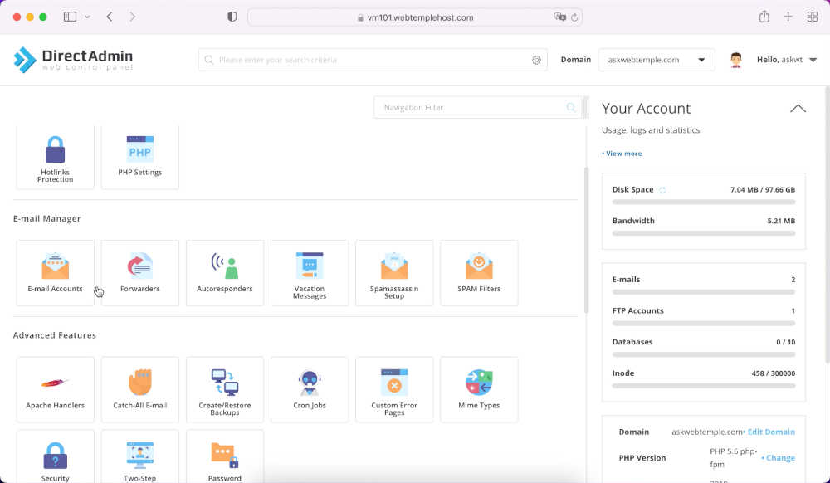Go back in Safari
830x483 pixels.
tap(110, 17)
